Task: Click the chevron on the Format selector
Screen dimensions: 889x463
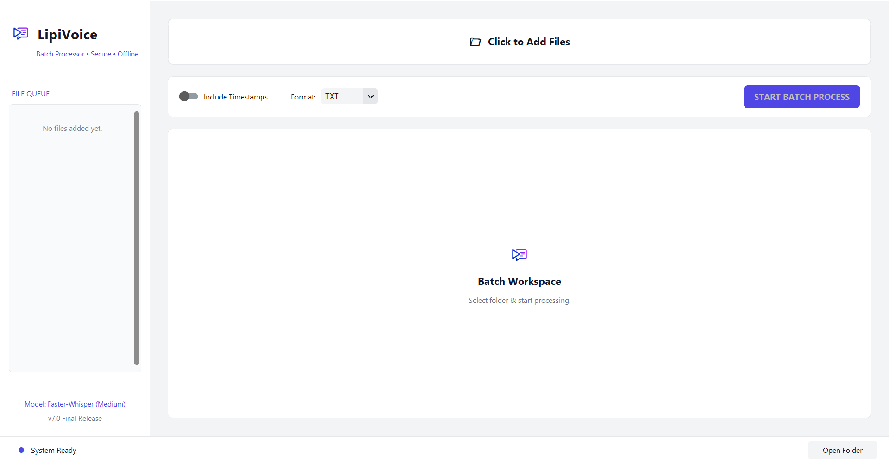Action: [370, 96]
